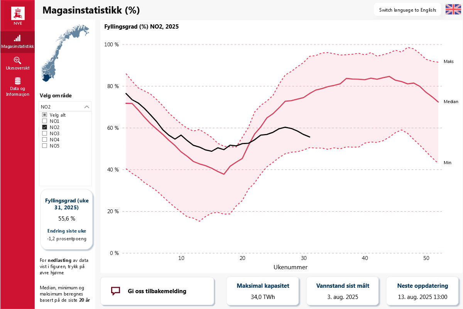Click the NO2 dropdown field

(65, 107)
